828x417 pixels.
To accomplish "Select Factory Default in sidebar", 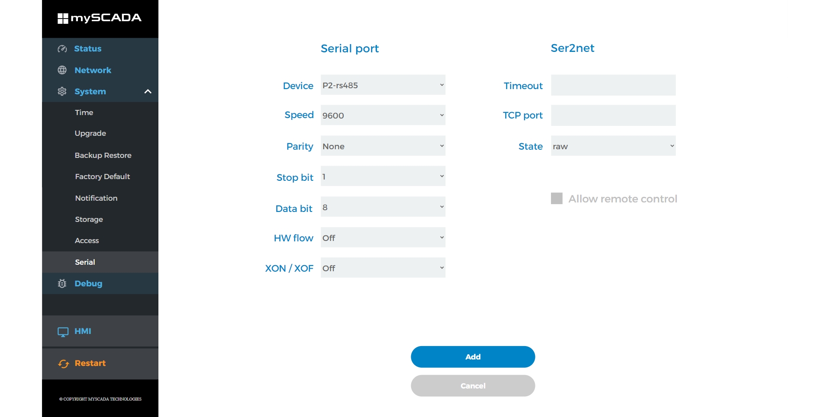I will point(103,176).
